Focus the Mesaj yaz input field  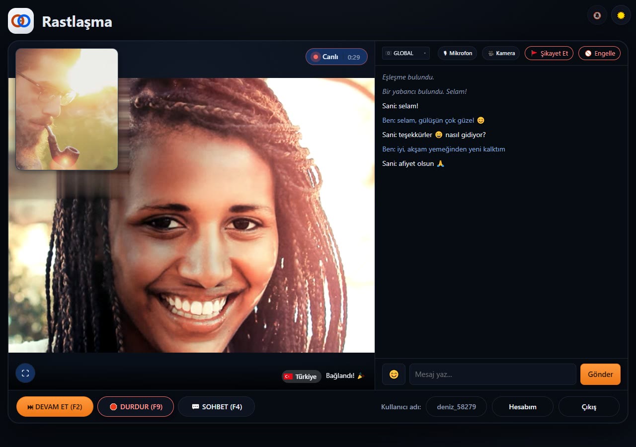[493, 374]
